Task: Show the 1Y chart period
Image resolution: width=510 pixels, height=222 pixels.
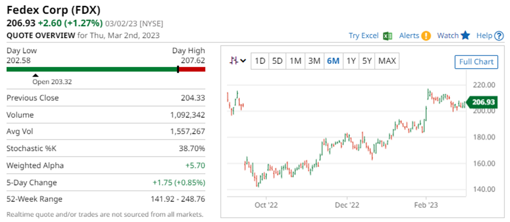Action: point(350,61)
